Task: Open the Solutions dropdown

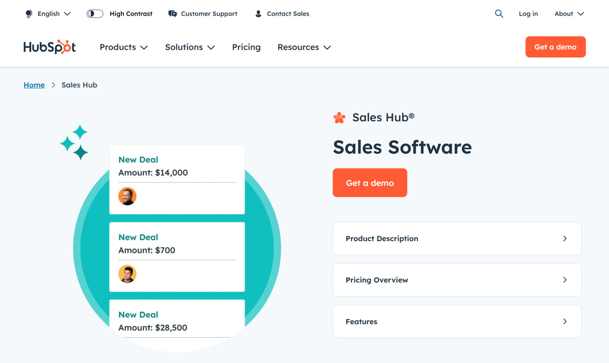Action: point(190,47)
